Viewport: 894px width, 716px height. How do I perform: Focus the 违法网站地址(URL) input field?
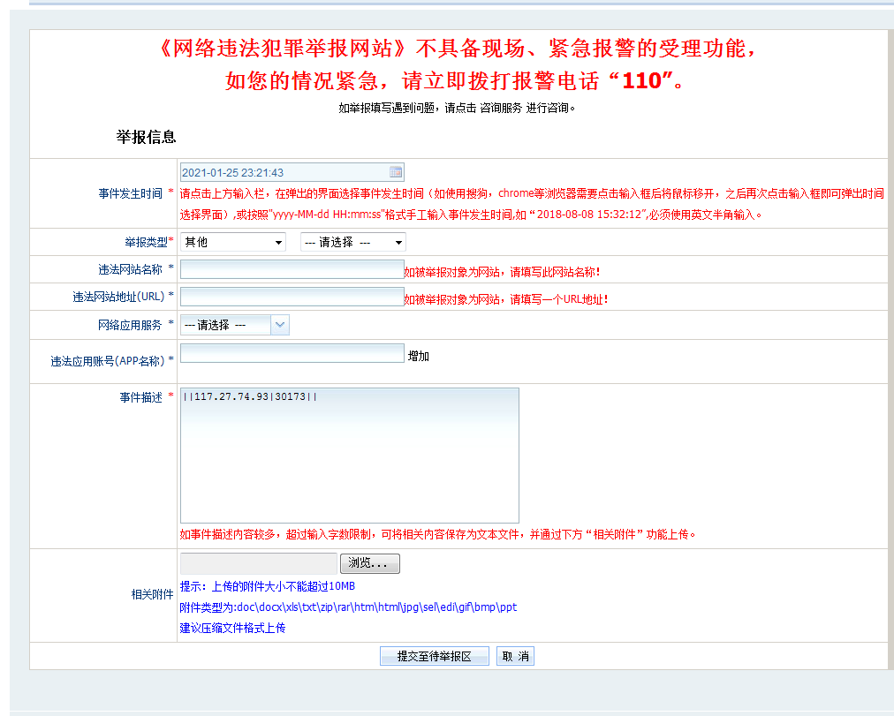click(292, 297)
